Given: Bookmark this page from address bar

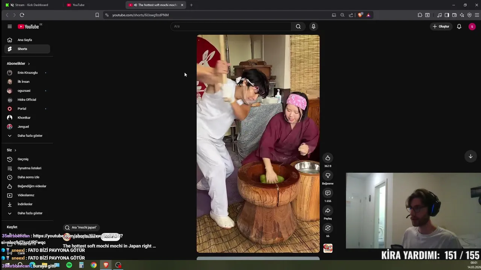Looking at the screenshot, I should [97, 15].
